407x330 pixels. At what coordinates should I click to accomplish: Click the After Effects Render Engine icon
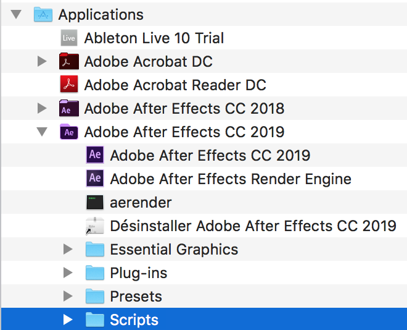[x=95, y=179]
